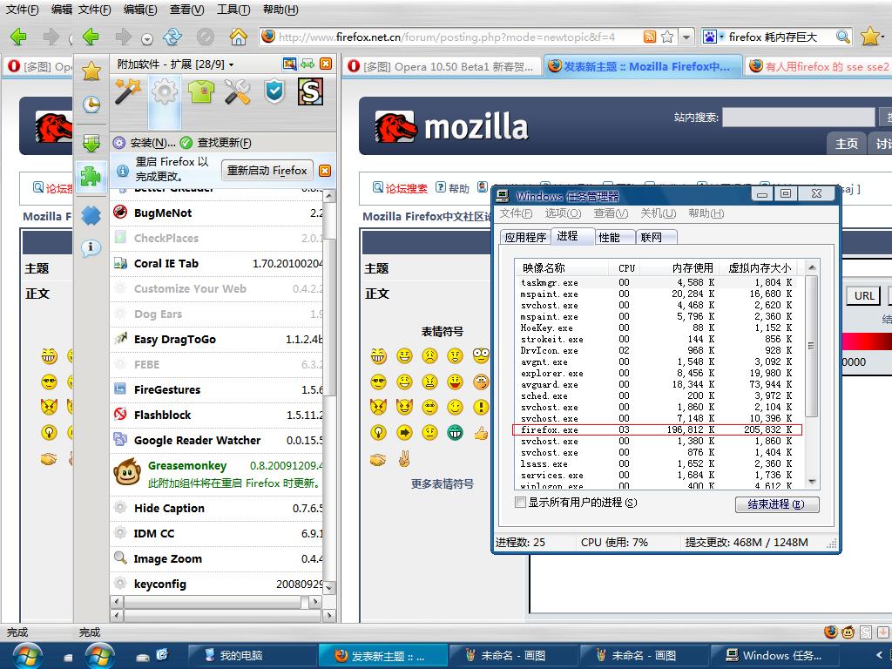Click the orange RSS feed icon in address bar
The image size is (892, 669).
pyautogui.click(x=650, y=37)
